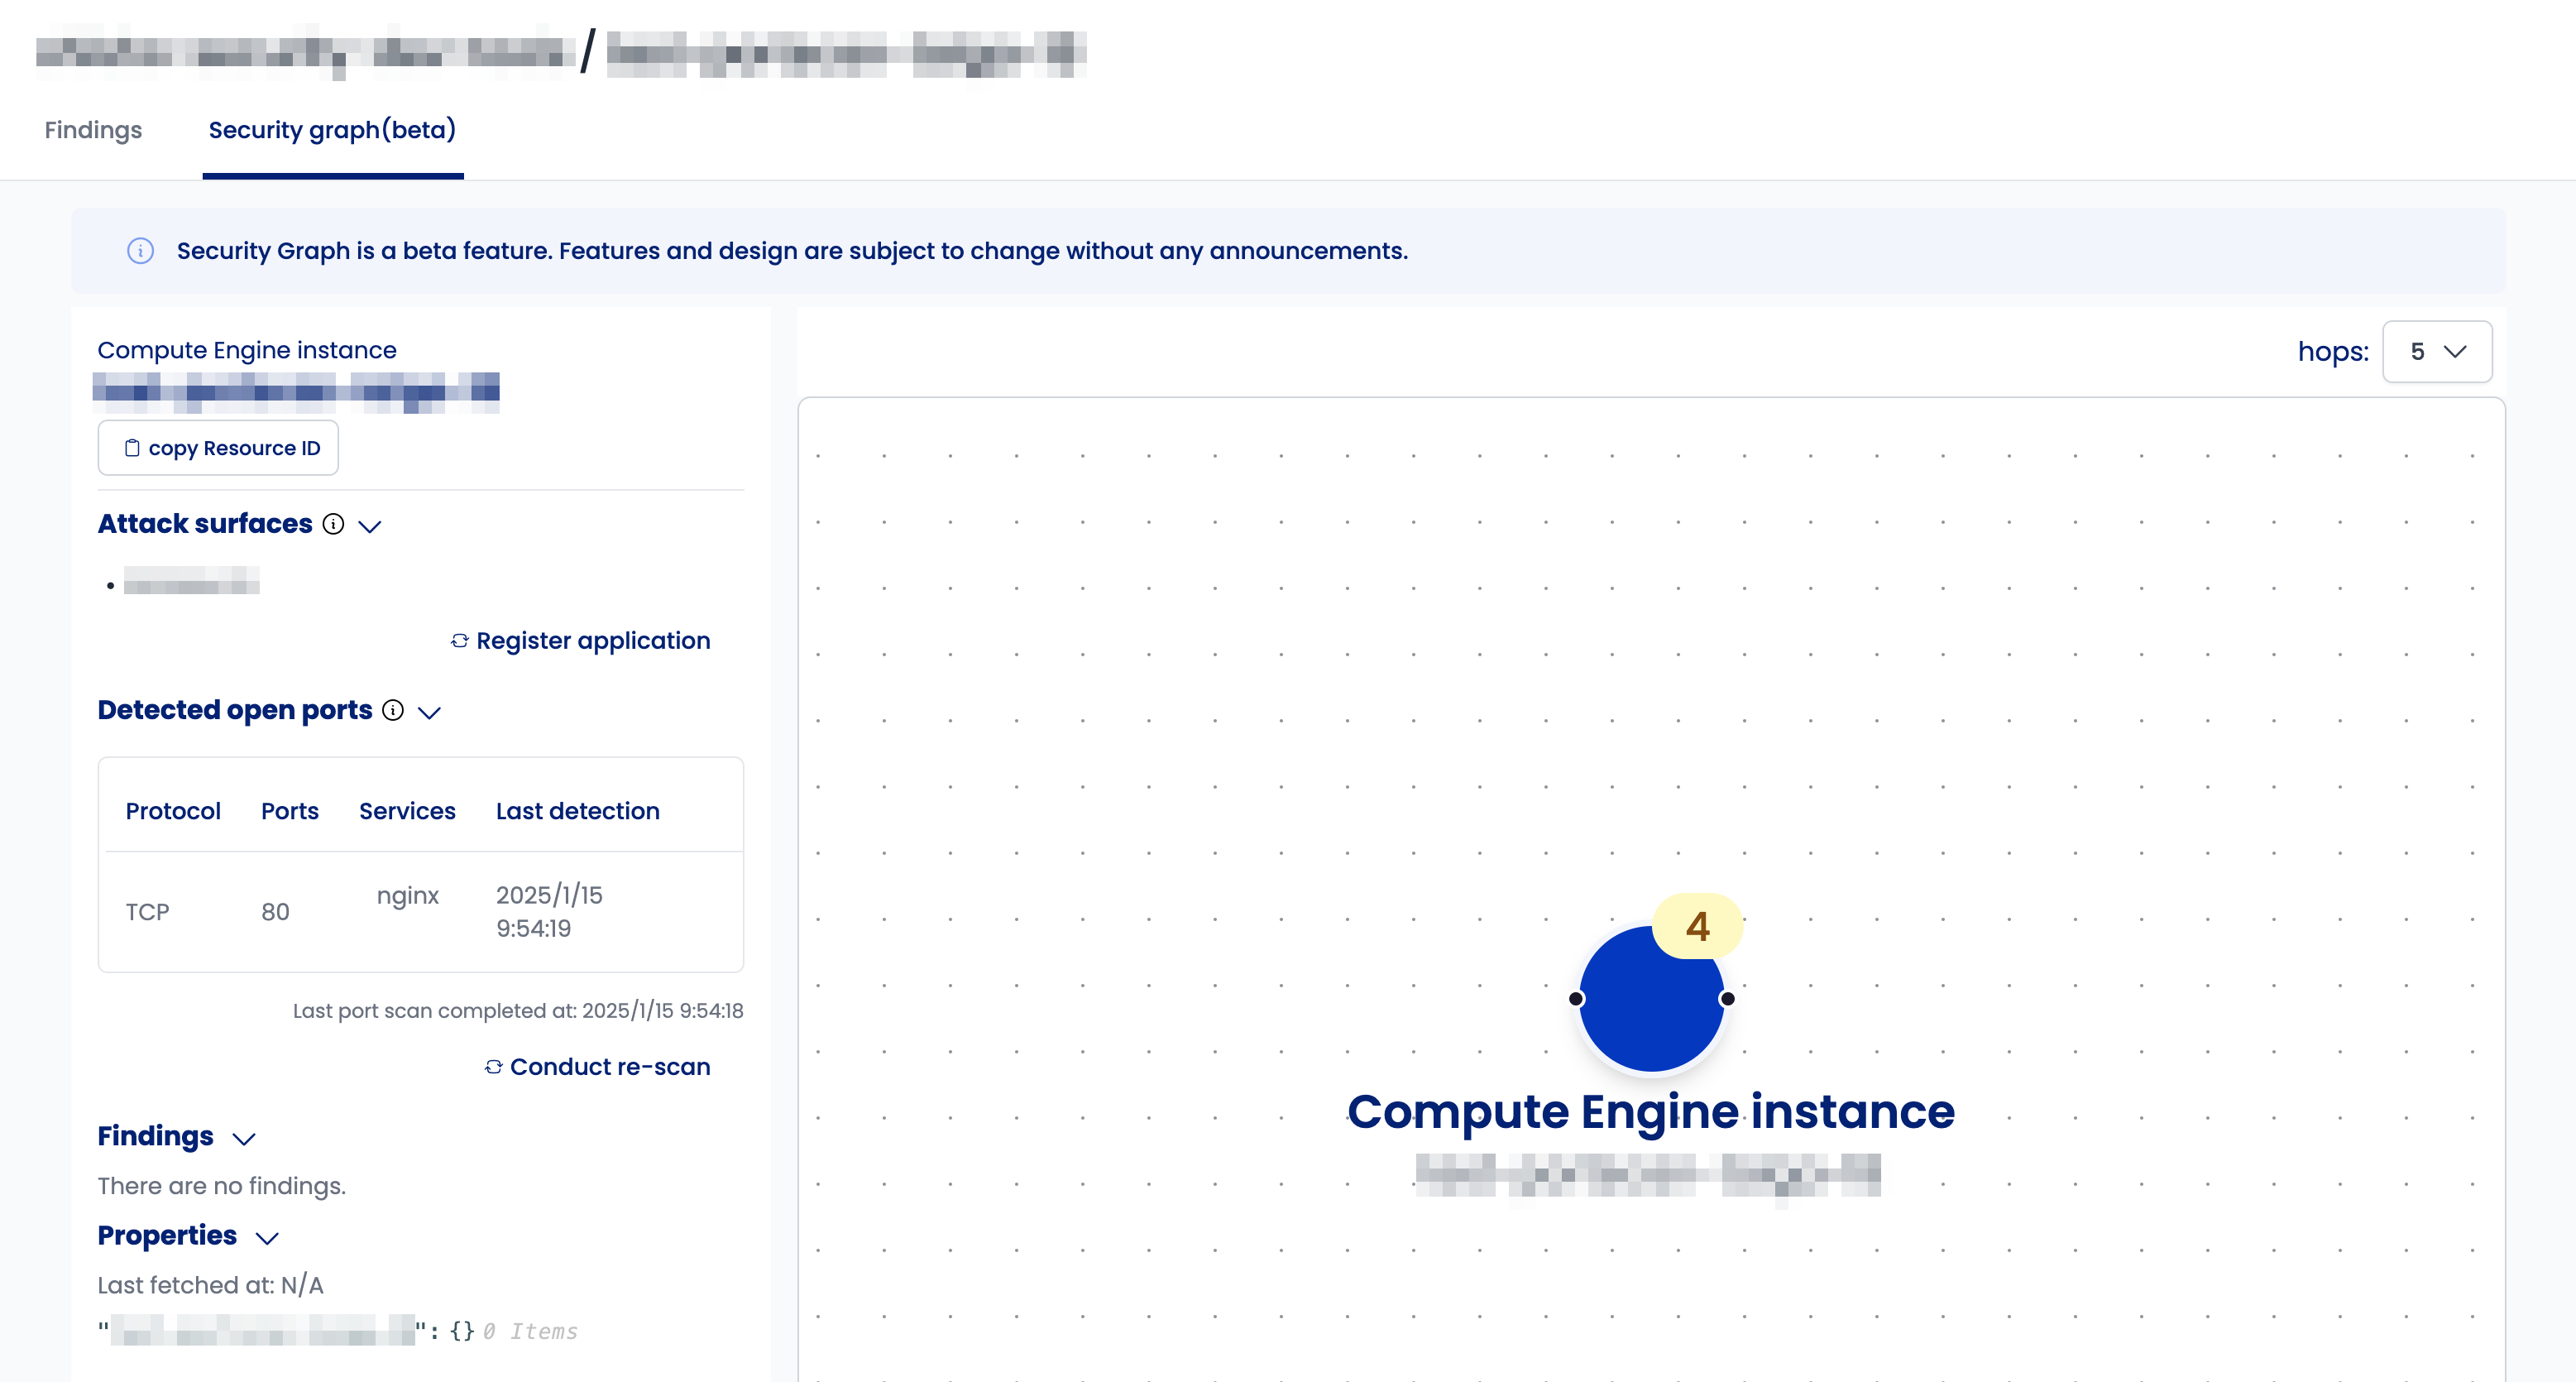The image size is (2576, 1382).
Task: Click the Conduct re-scan link
Action: (x=598, y=1067)
